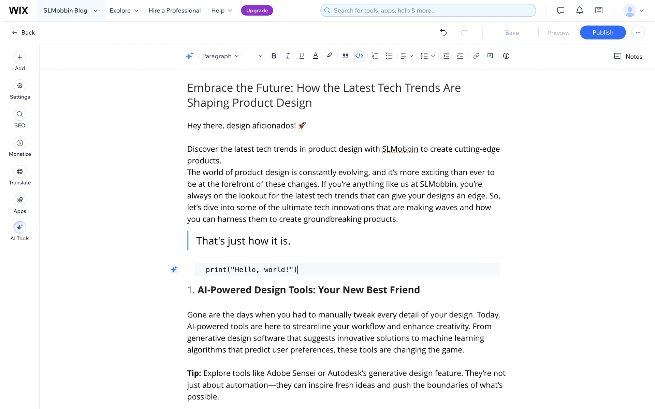Click the undo arrow icon
The image size is (655, 409).
[443, 33]
